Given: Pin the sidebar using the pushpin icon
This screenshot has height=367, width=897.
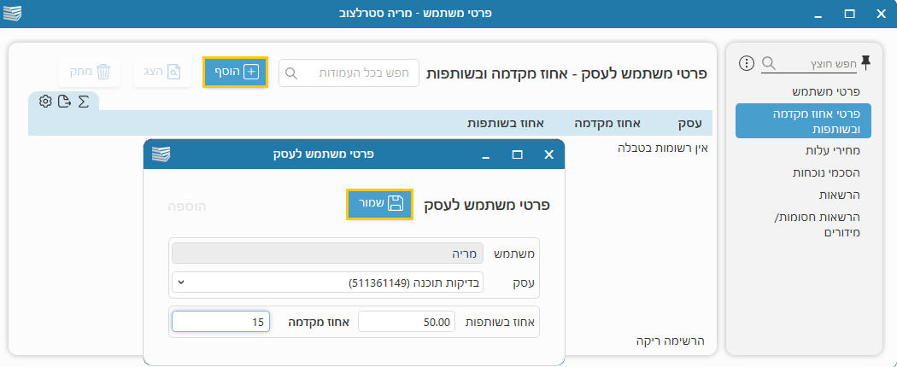Looking at the screenshot, I should click(866, 62).
